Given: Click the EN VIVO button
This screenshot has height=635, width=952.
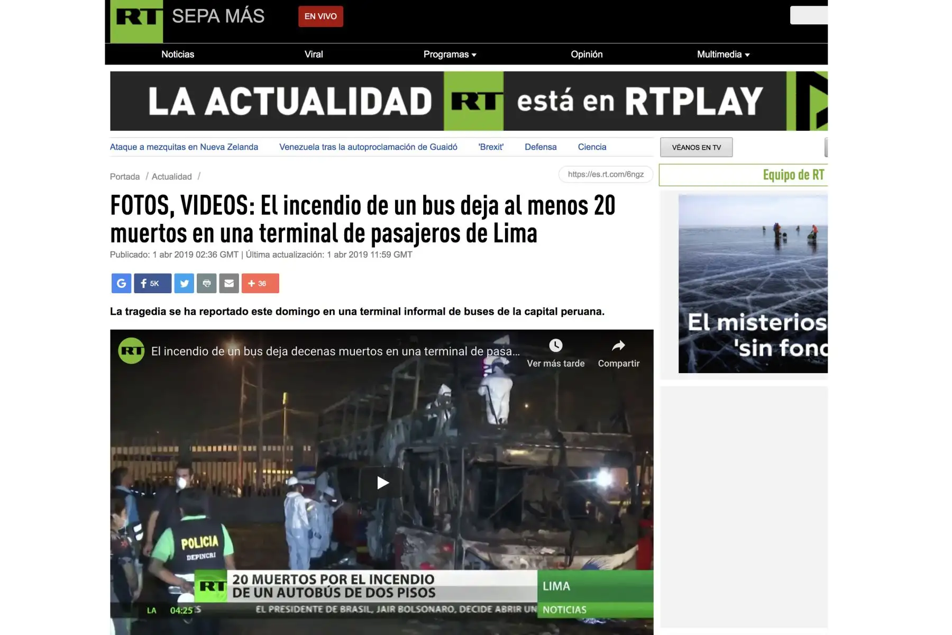Looking at the screenshot, I should pos(321,16).
